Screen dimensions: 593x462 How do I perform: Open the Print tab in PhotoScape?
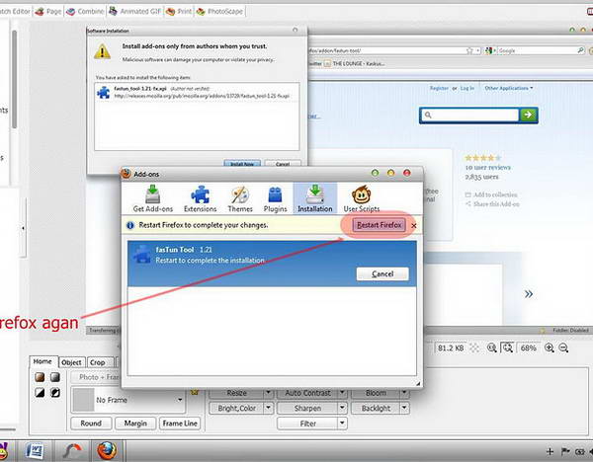[x=179, y=11]
